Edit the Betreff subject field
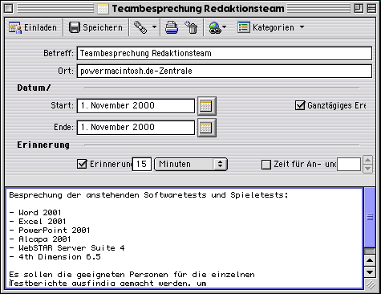 225,53
